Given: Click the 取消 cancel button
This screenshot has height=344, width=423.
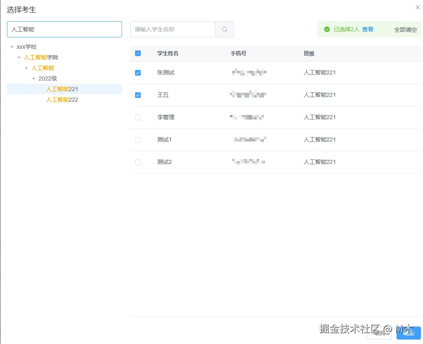Looking at the screenshot, I should coord(379,333).
